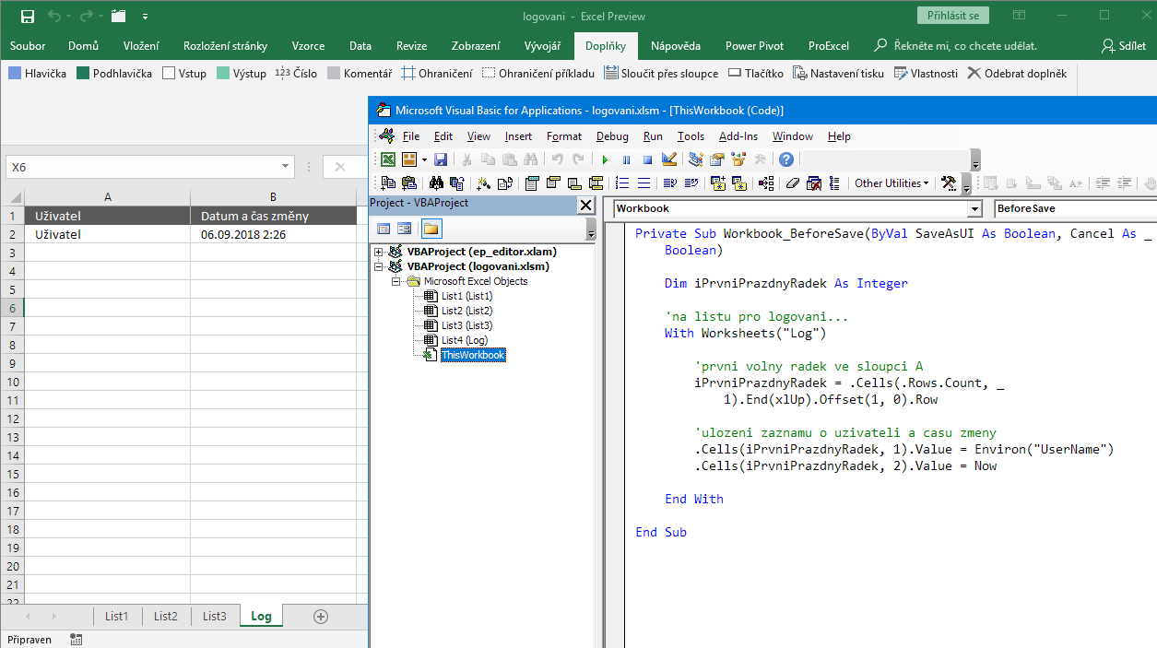Click the Odebrat doplněk button
The image size is (1157, 648).
tap(1017, 74)
